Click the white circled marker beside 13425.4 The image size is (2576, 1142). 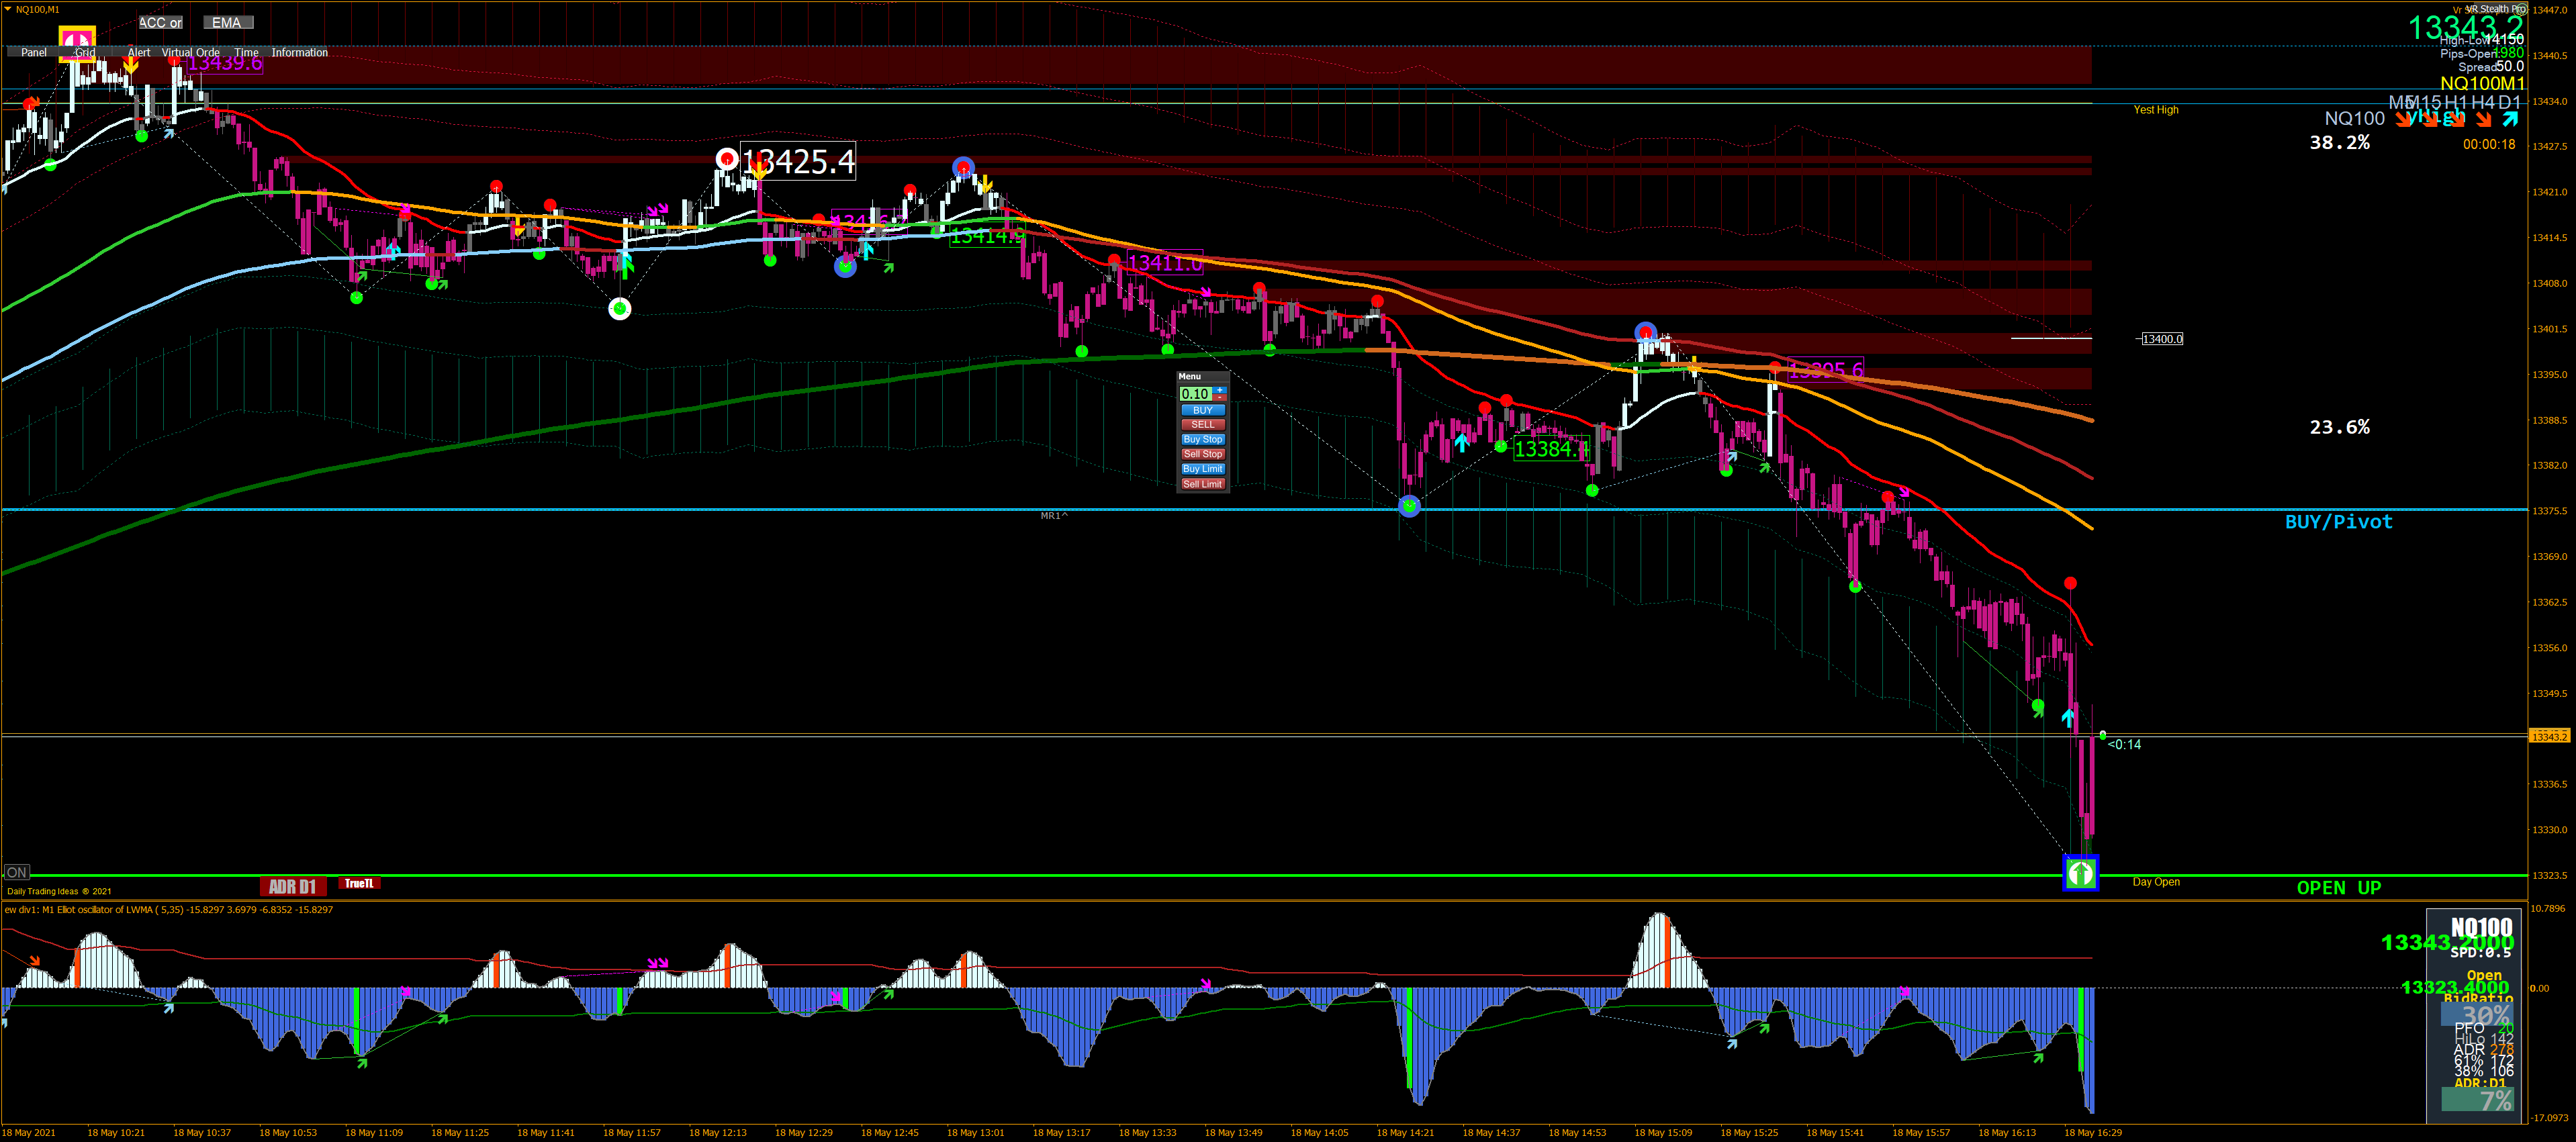[727, 158]
